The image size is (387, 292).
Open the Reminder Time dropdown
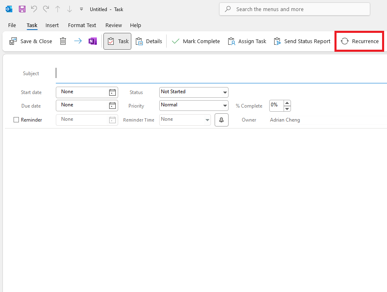point(185,120)
